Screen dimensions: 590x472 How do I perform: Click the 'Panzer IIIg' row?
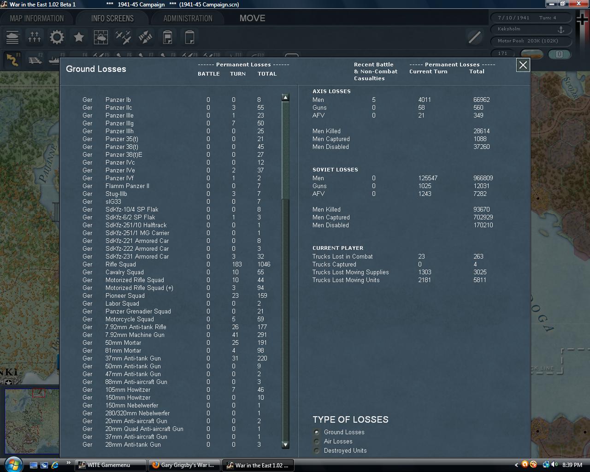pos(177,124)
